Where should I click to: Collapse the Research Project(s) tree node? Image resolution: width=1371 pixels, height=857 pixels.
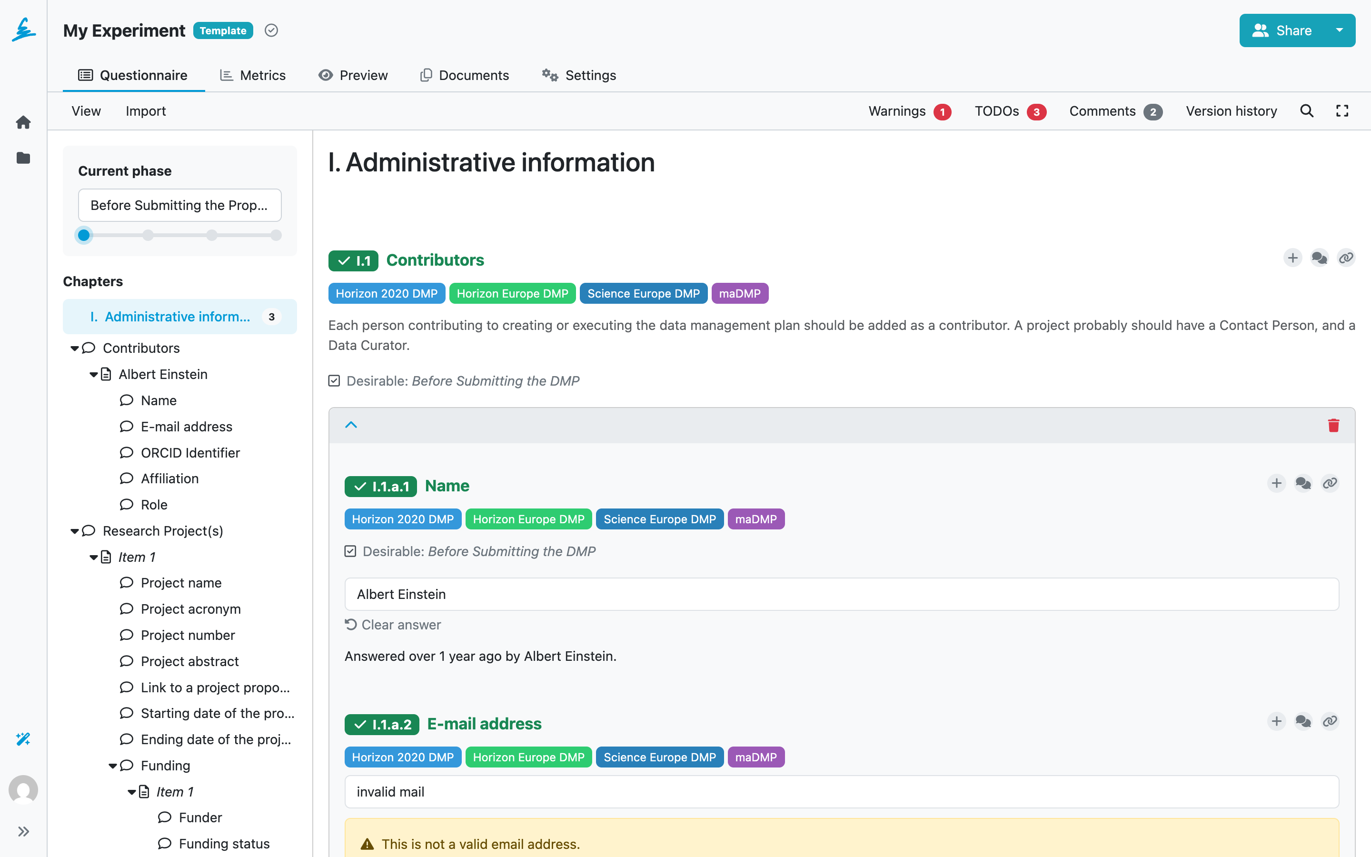tap(74, 531)
